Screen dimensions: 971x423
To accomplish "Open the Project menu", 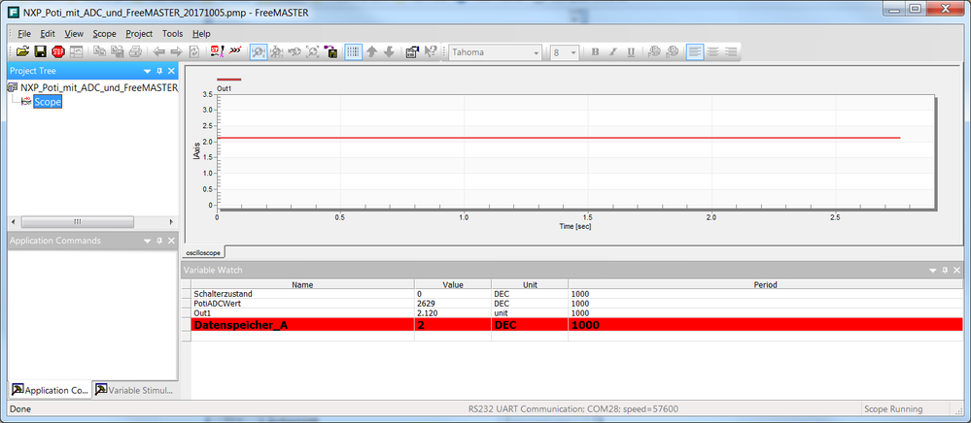I will click(x=139, y=33).
